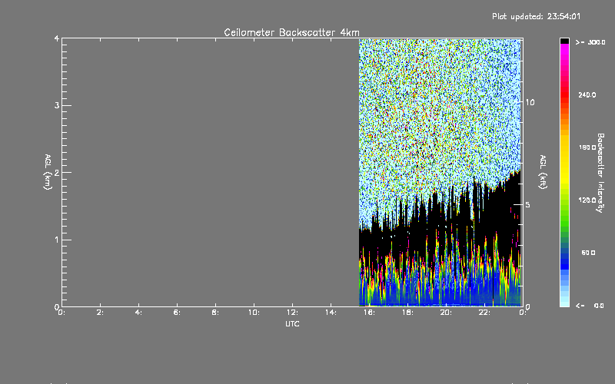
Task: Click the '4' km altitude tick label
Action: [57, 38]
